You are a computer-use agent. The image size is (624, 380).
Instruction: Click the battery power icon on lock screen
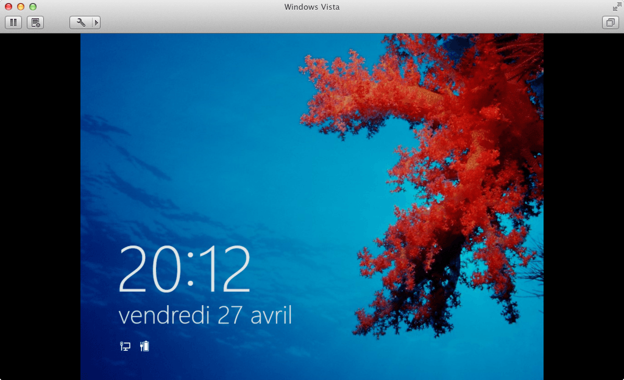pyautogui.click(x=144, y=347)
